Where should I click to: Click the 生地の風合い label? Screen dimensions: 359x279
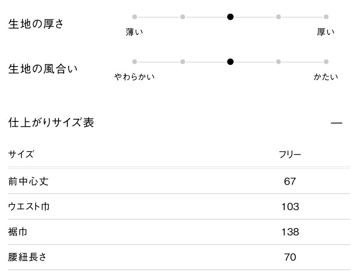(43, 69)
